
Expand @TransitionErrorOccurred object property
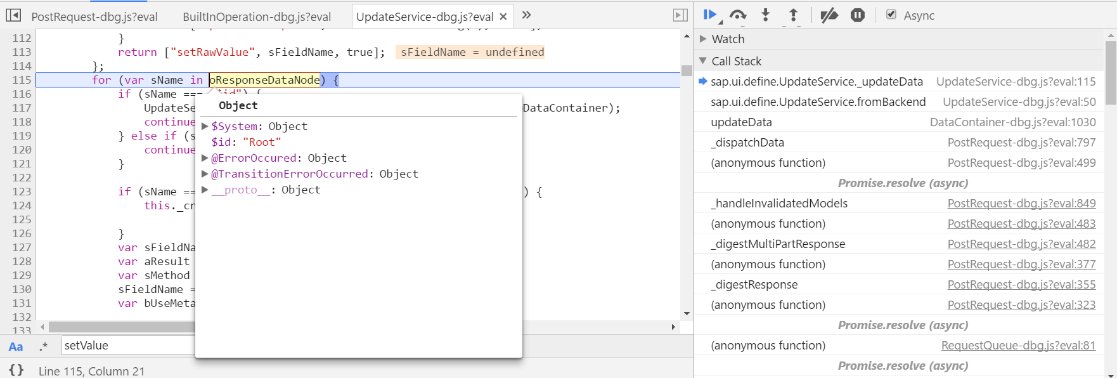205,174
